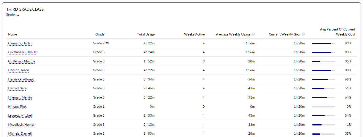Viewport: 363px width, 137px height.
Task: Open student Cannady, Harlan
Action: click(20, 43)
